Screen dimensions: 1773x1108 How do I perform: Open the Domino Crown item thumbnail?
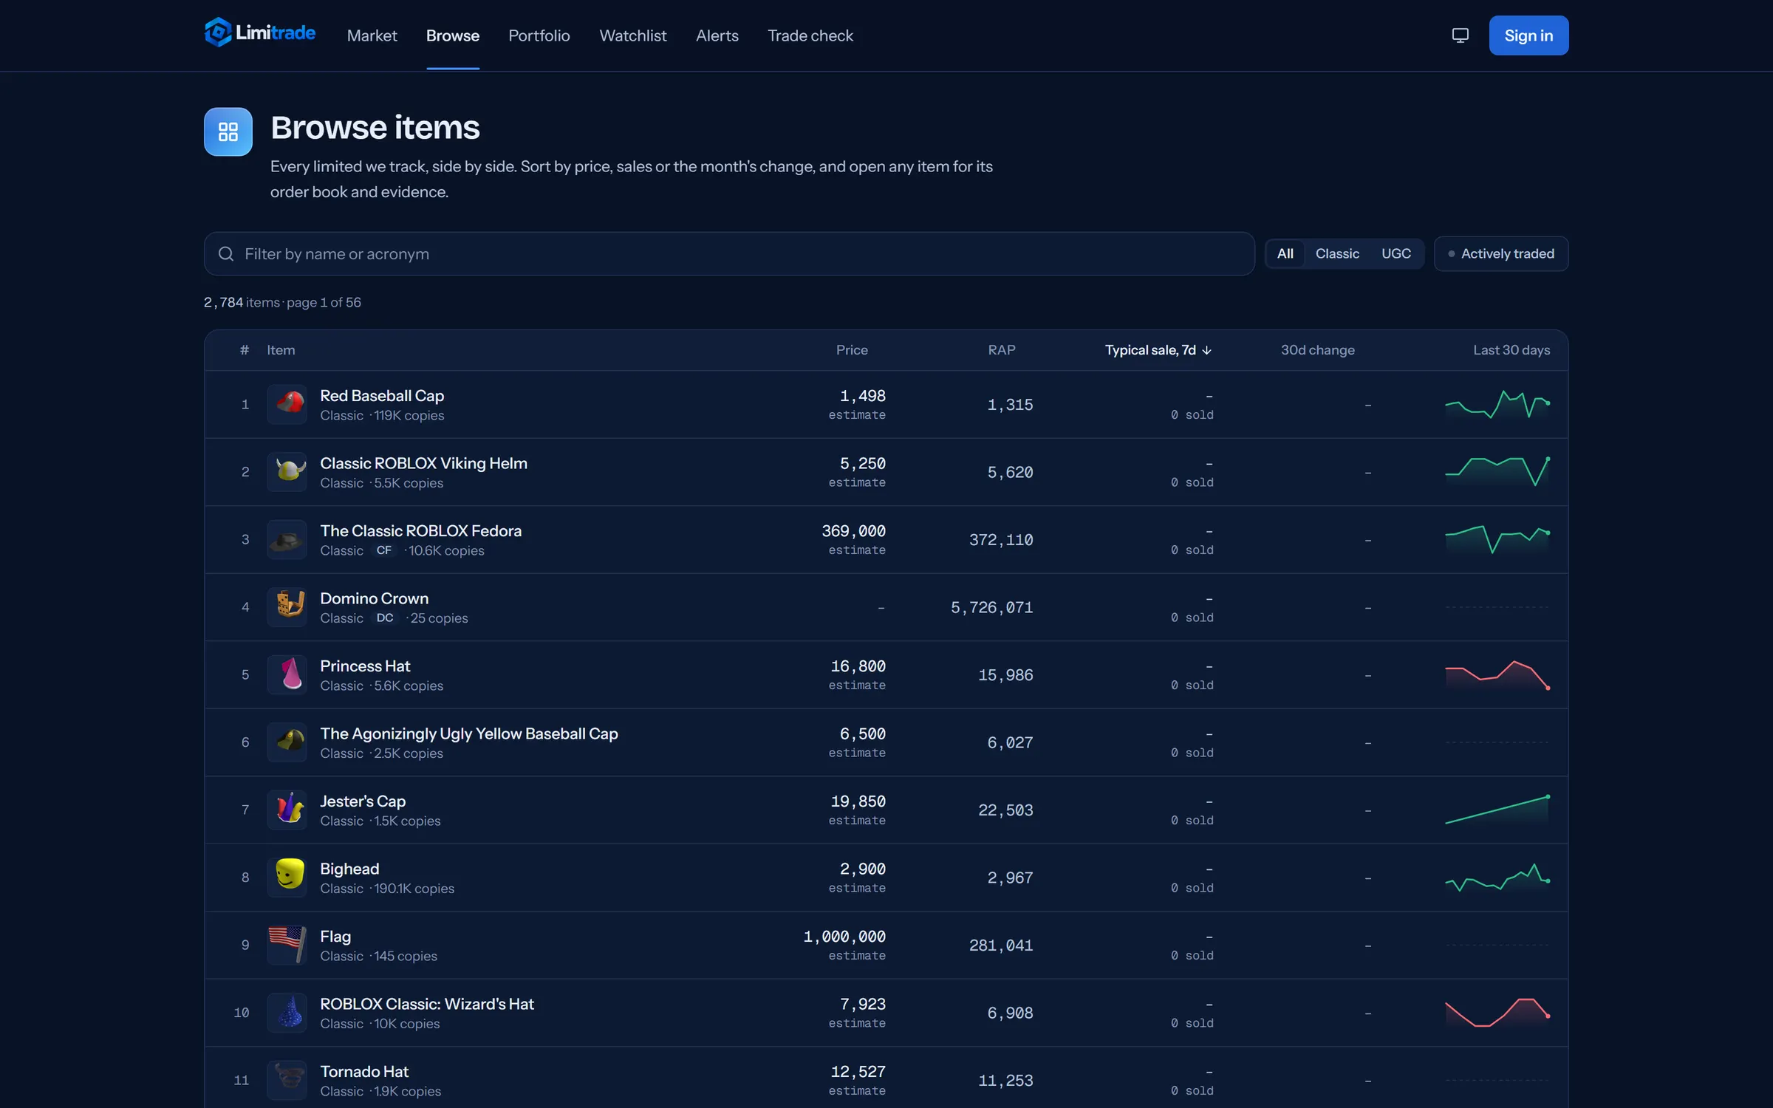pyautogui.click(x=287, y=607)
